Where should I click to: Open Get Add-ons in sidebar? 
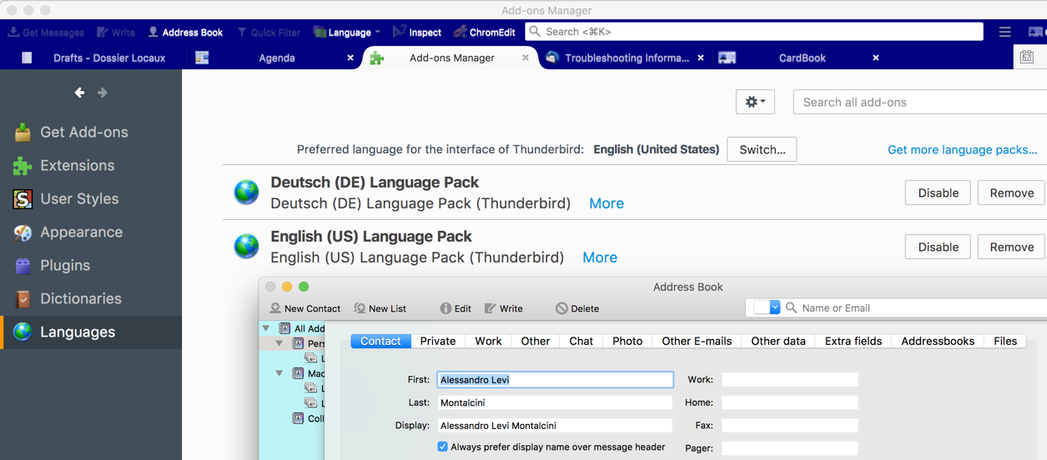(x=83, y=132)
